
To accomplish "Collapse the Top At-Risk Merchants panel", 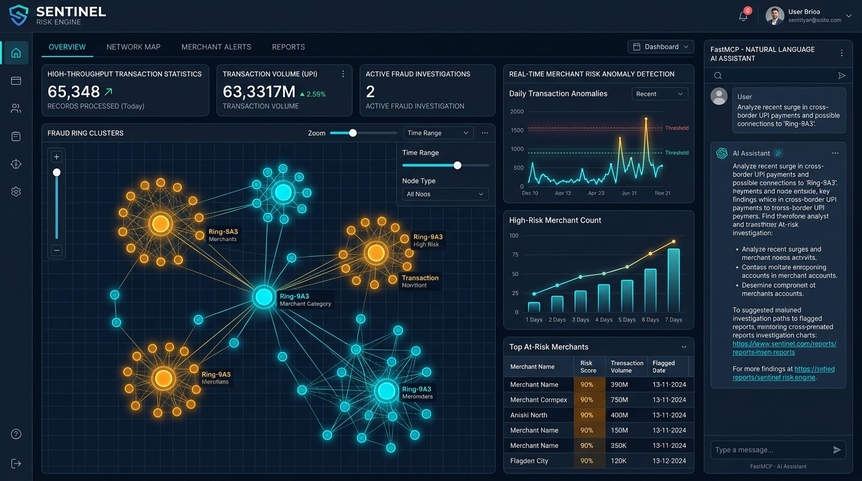I will 683,347.
